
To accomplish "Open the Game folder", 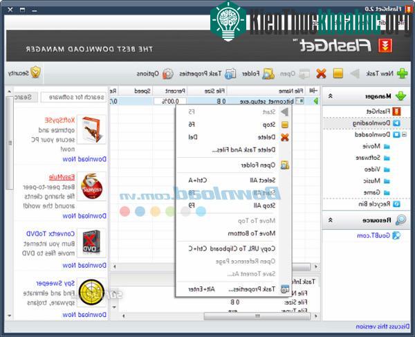I will (x=377, y=192).
